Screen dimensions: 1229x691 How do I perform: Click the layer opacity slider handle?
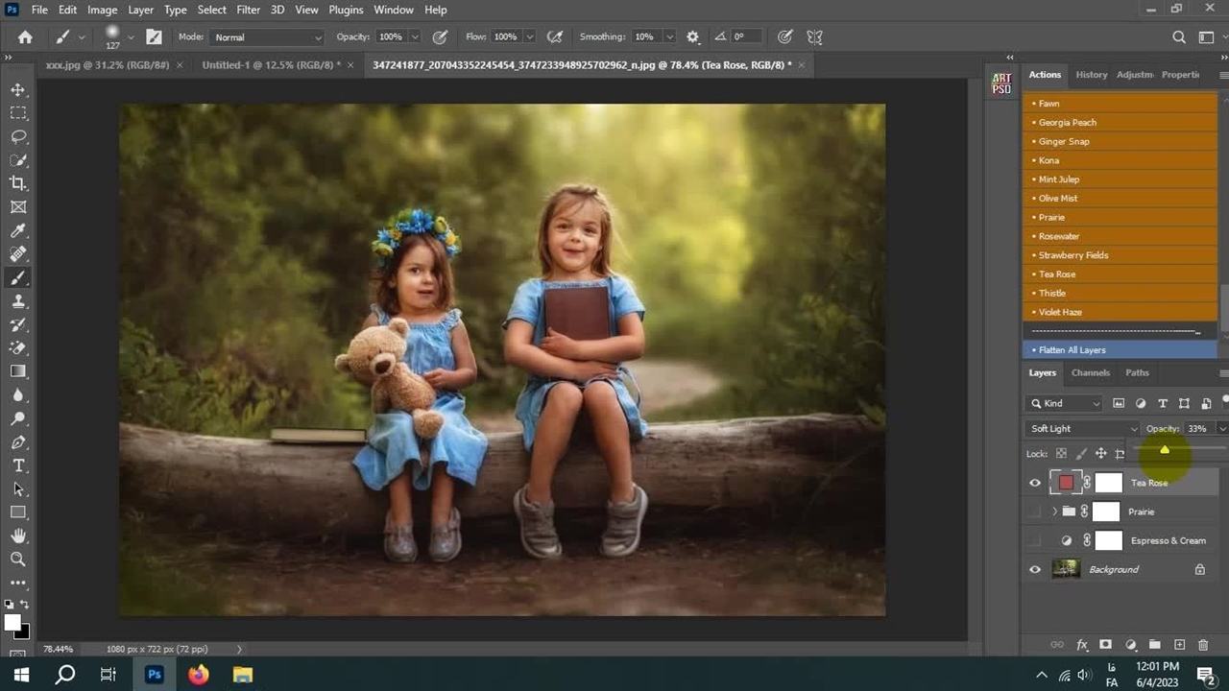pyautogui.click(x=1164, y=450)
